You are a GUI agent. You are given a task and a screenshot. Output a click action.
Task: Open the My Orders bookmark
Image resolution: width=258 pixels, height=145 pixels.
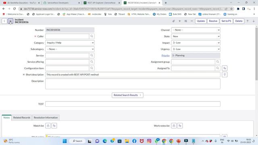pyautogui.click(x=160, y=14)
